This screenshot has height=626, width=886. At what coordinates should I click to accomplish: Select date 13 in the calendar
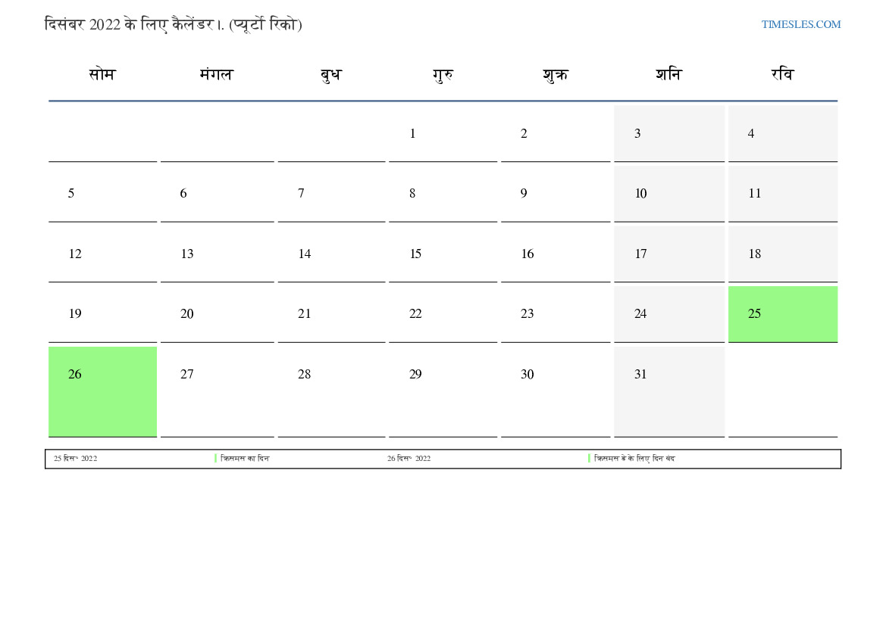[217, 254]
